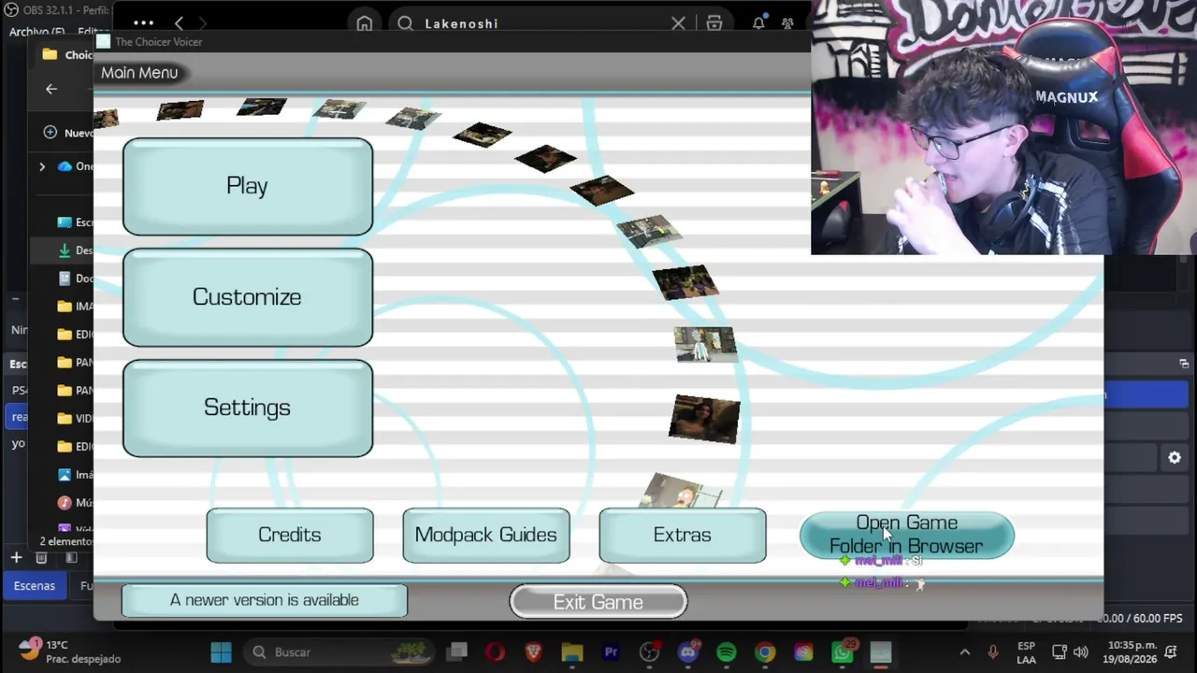Clear the Lakenoshi search with the X
1197x673 pixels.
point(678,23)
